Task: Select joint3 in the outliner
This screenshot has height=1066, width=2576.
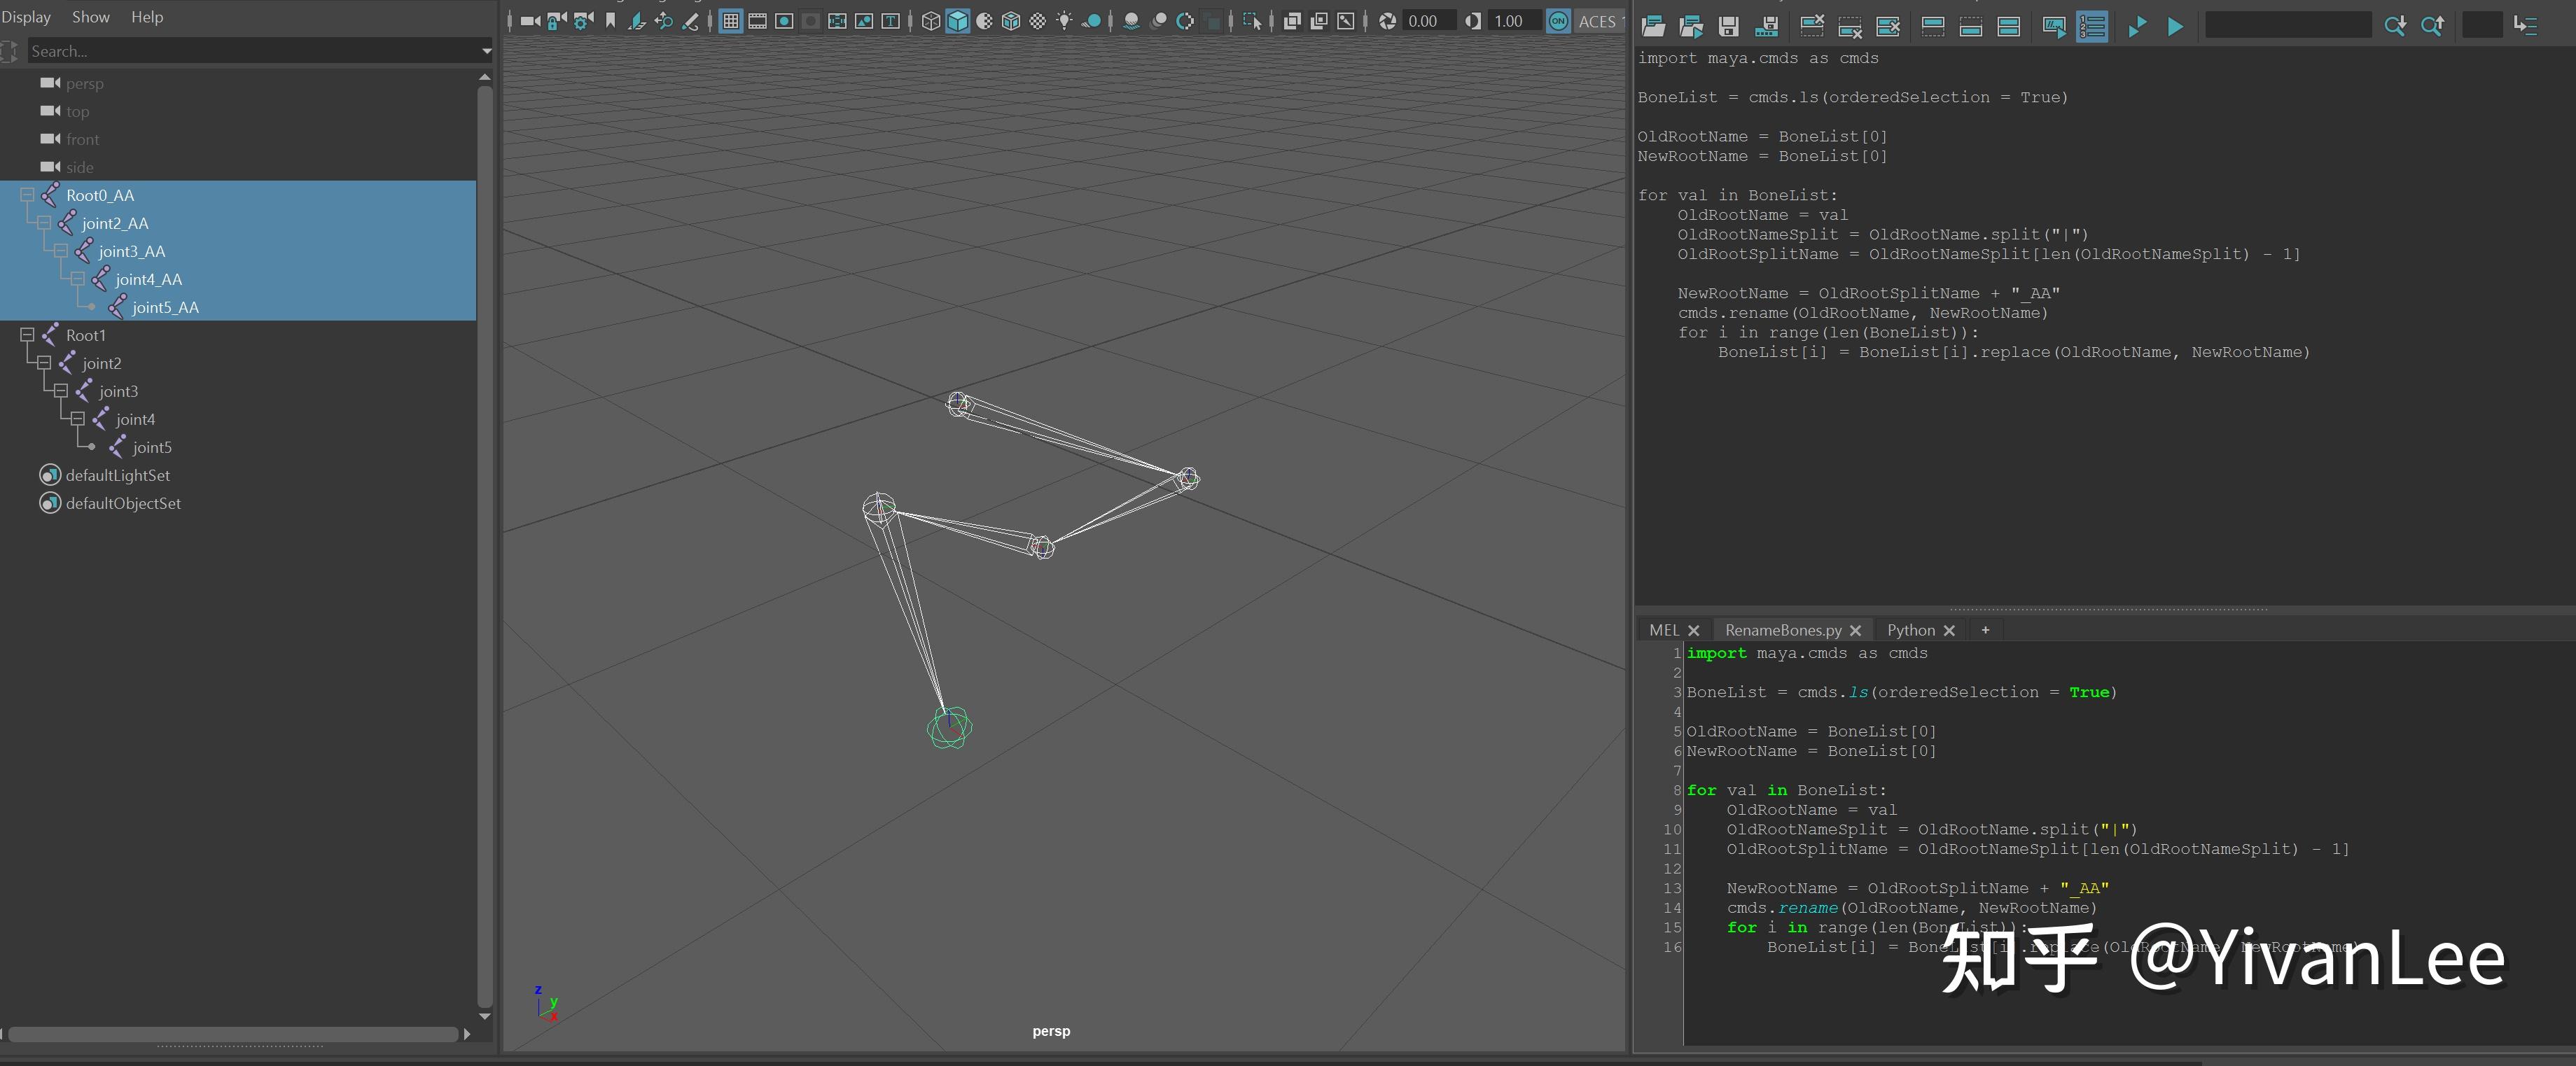Action: [x=118, y=391]
